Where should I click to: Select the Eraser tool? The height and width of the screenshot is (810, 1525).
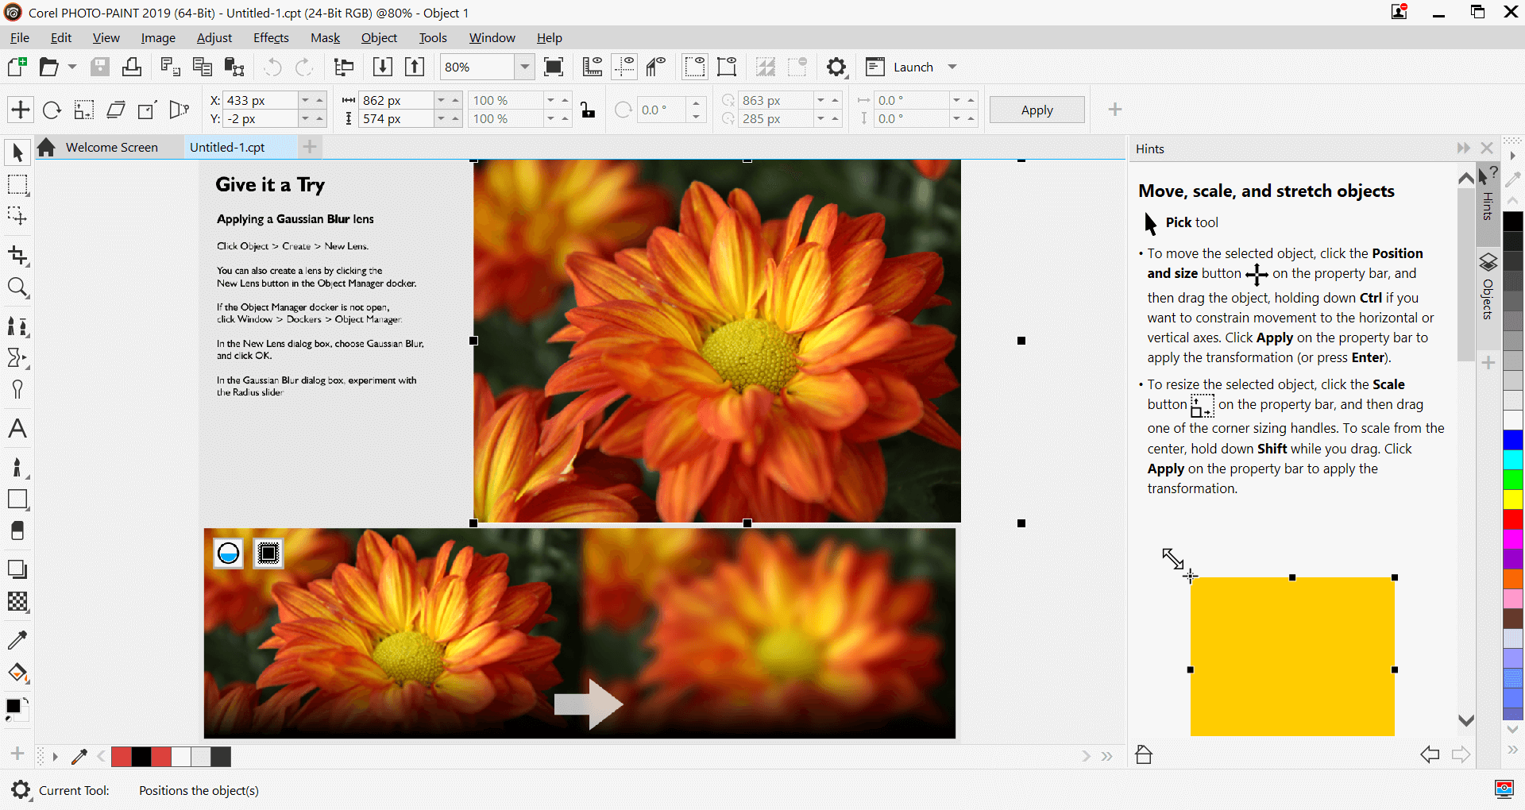(x=17, y=530)
